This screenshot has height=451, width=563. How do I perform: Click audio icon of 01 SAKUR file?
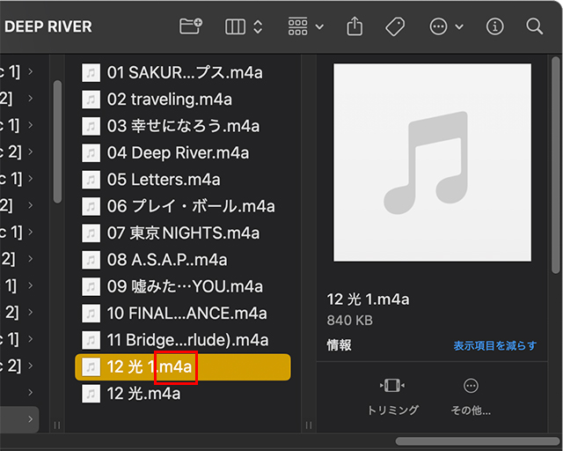point(91,72)
